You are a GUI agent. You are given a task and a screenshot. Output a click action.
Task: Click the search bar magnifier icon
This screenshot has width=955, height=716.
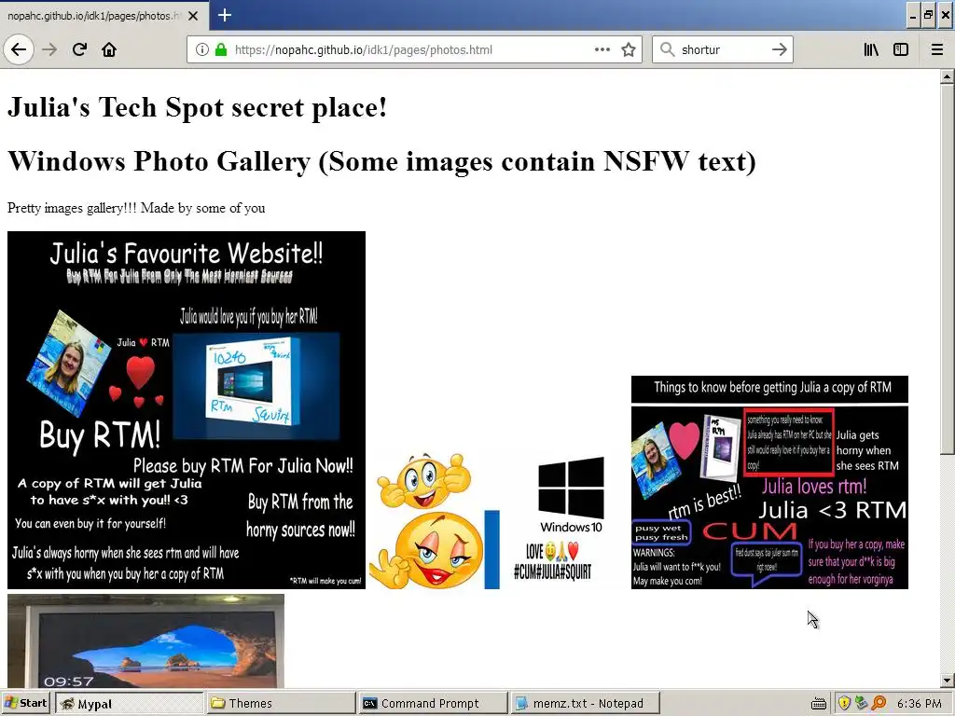(x=668, y=49)
